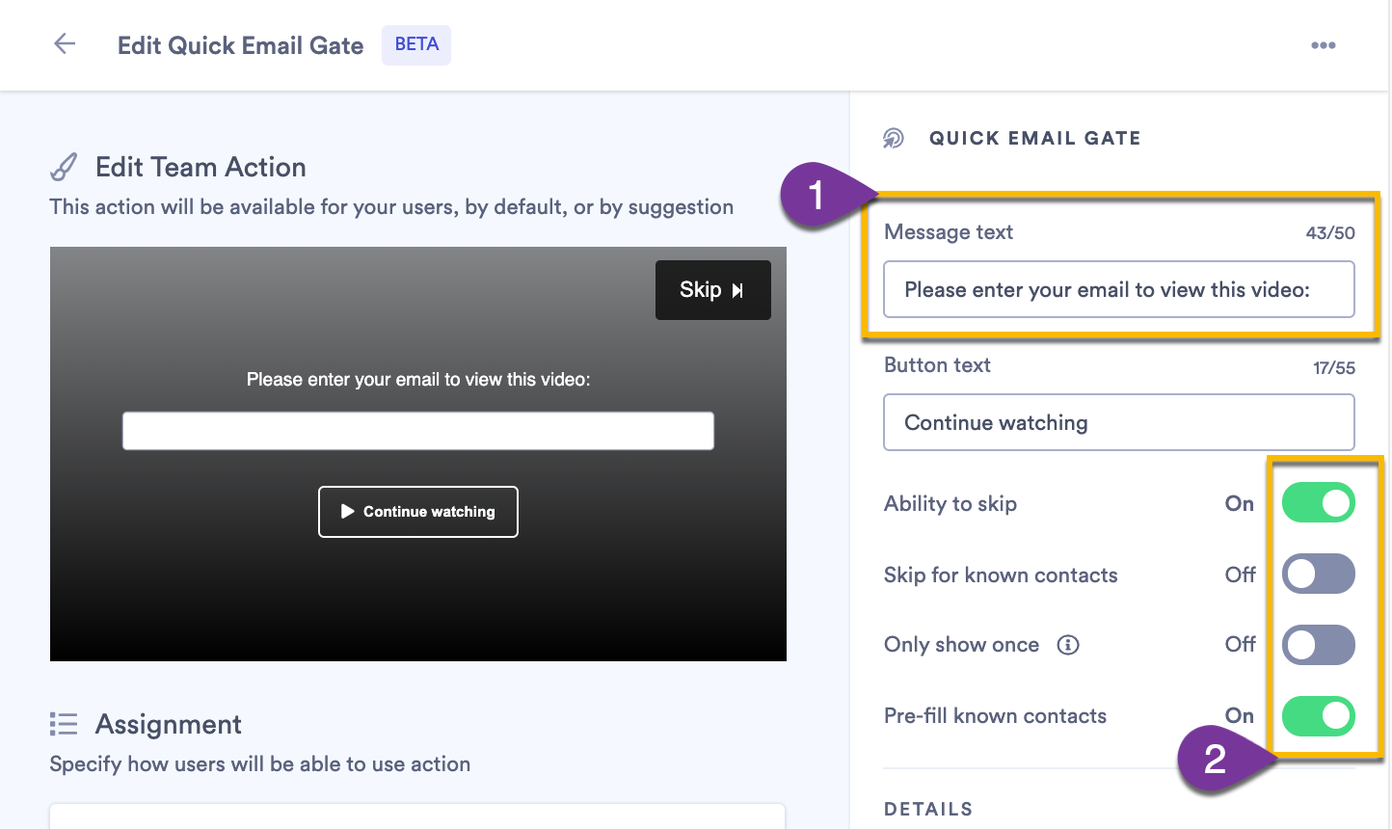Click the 'Message text' label
Viewport: 1392px width, 829px height.
[x=949, y=232]
